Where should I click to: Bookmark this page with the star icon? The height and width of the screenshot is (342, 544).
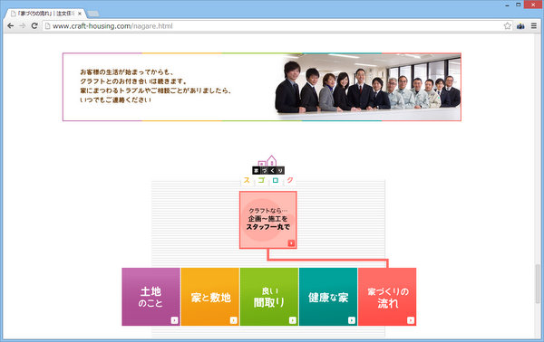pyautogui.click(x=507, y=26)
